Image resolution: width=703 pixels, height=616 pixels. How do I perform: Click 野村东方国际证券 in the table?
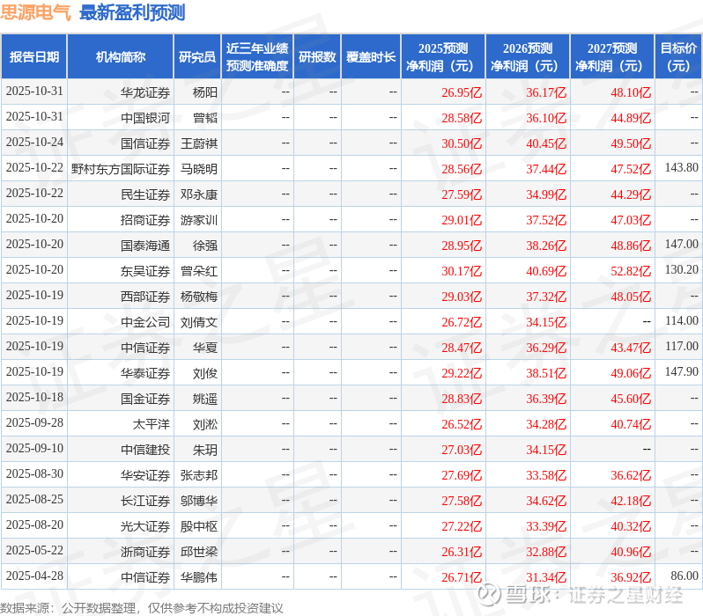pos(121,169)
